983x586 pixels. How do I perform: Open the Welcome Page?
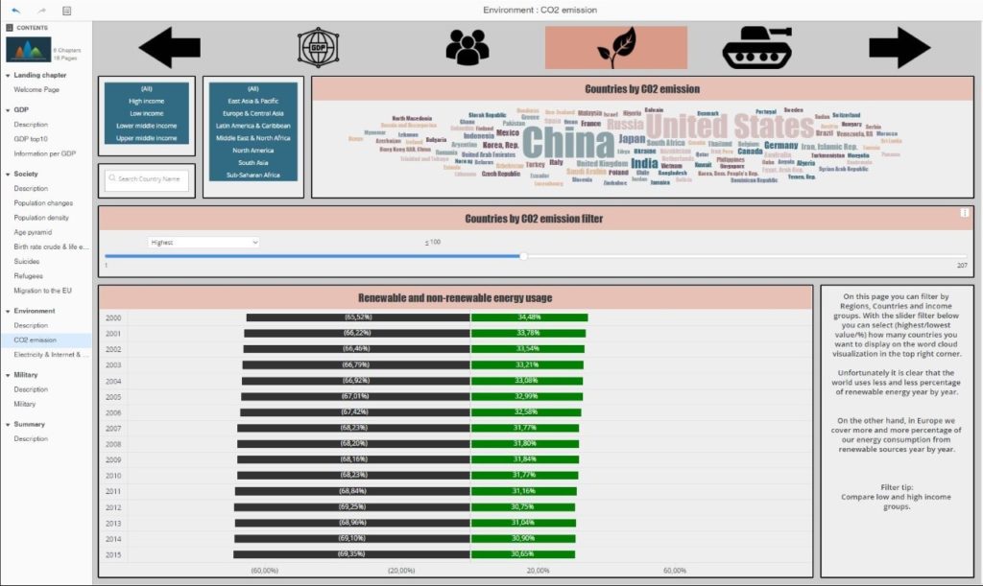(36, 89)
